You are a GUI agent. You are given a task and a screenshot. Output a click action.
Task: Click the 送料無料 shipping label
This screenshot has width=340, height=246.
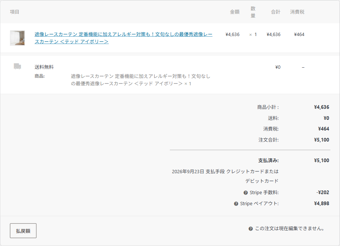[44, 67]
